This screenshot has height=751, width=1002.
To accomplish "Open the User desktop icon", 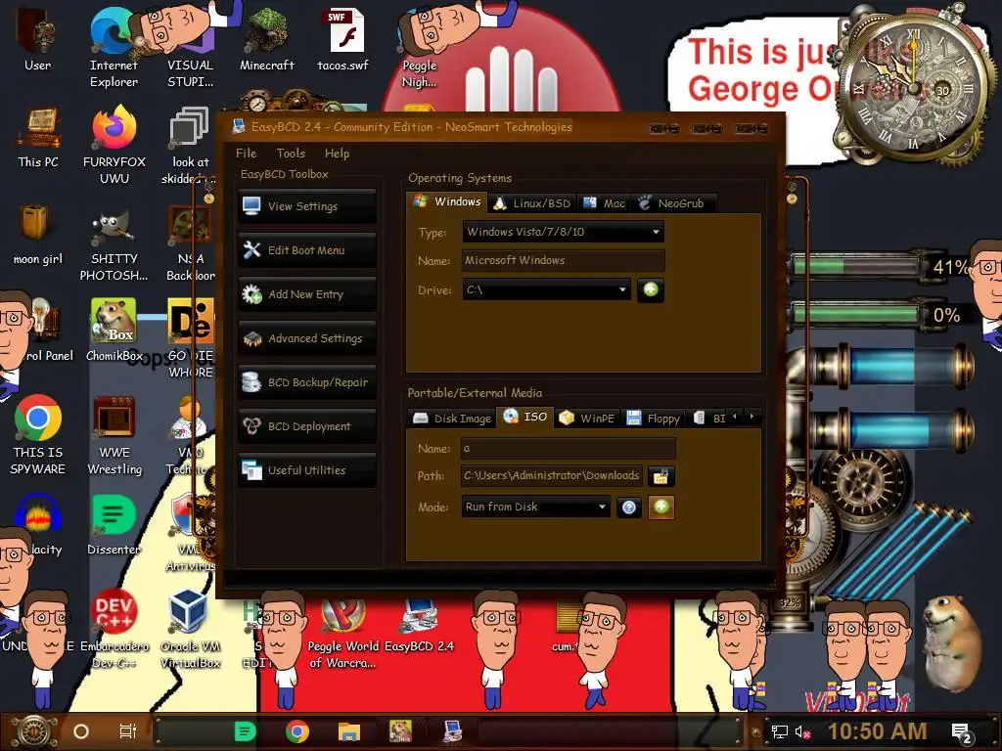I will click(38, 39).
